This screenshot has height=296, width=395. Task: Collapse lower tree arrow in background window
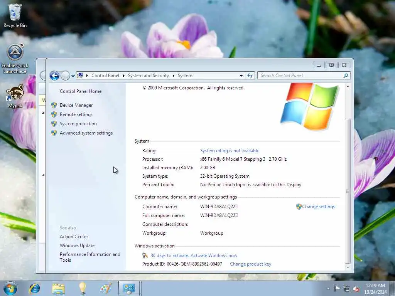click(43, 175)
